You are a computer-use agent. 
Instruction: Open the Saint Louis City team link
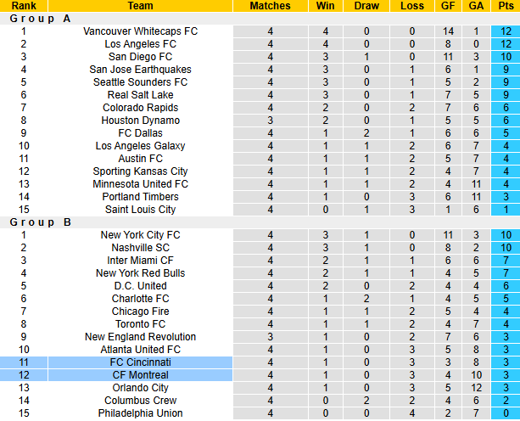pos(140,210)
